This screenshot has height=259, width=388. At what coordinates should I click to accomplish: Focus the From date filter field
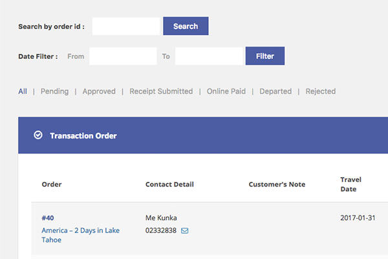click(x=123, y=56)
